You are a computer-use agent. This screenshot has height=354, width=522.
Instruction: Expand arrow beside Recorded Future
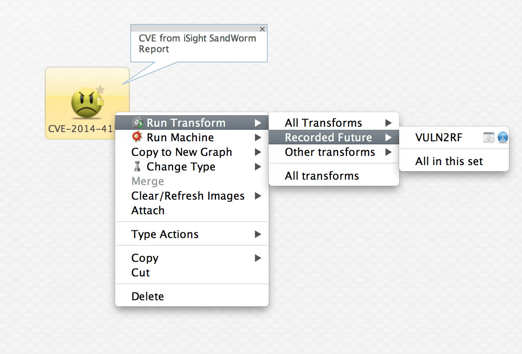pos(388,137)
